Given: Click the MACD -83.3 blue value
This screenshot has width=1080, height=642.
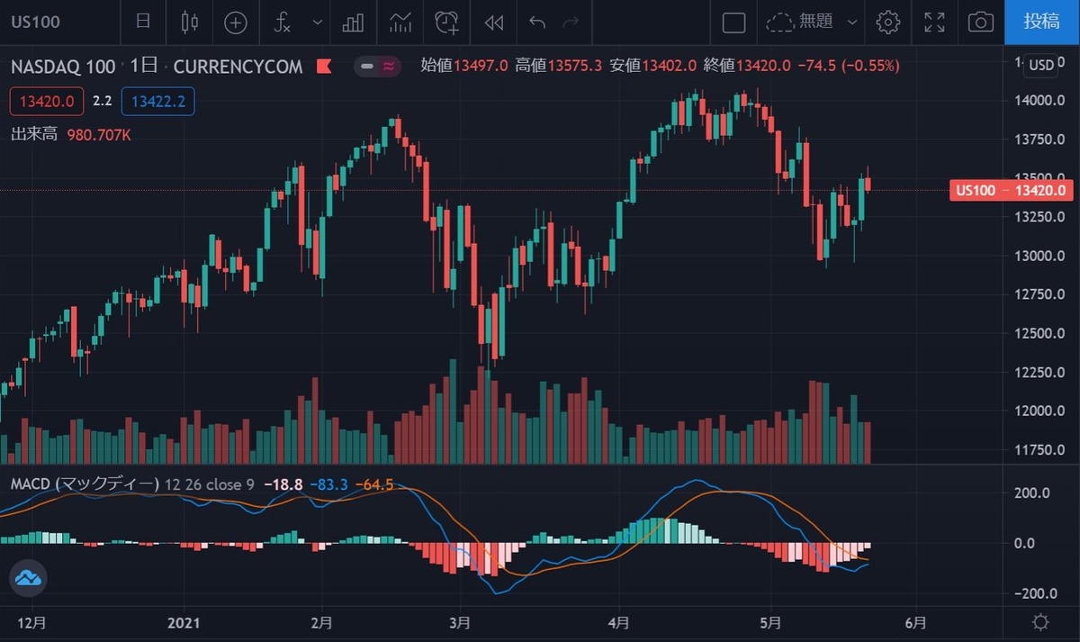Looking at the screenshot, I should pos(329,484).
